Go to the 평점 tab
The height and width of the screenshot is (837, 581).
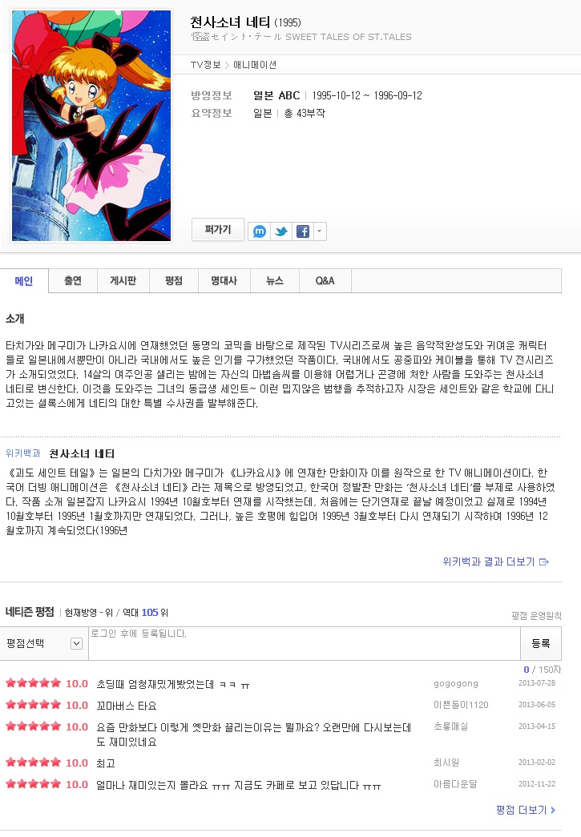[x=174, y=281]
